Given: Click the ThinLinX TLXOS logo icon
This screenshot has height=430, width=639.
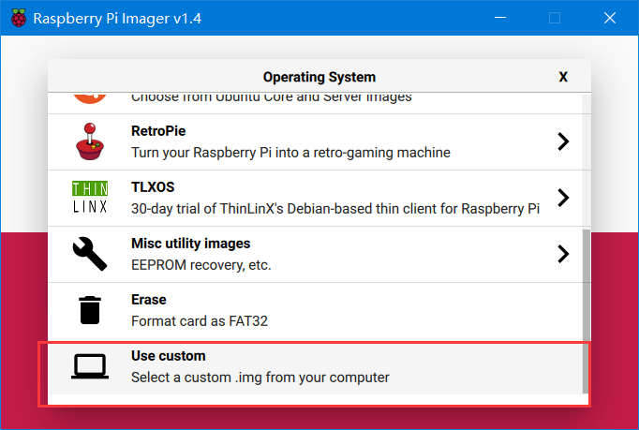Looking at the screenshot, I should click(x=90, y=198).
